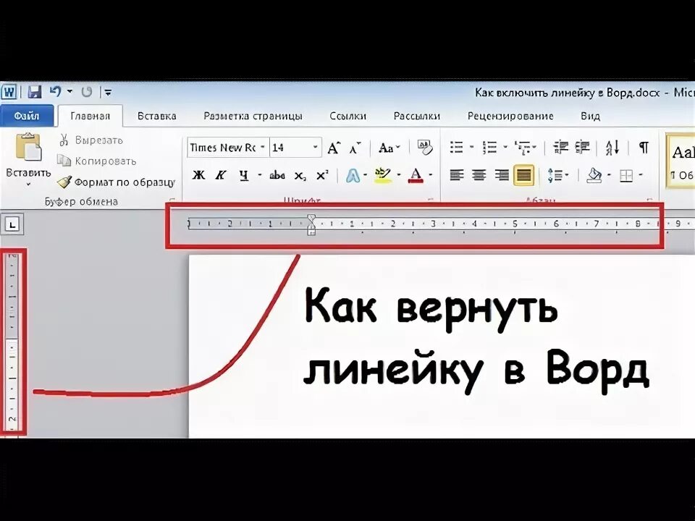Click Вырезать (cut)
695x521 pixels.
pos(91,140)
